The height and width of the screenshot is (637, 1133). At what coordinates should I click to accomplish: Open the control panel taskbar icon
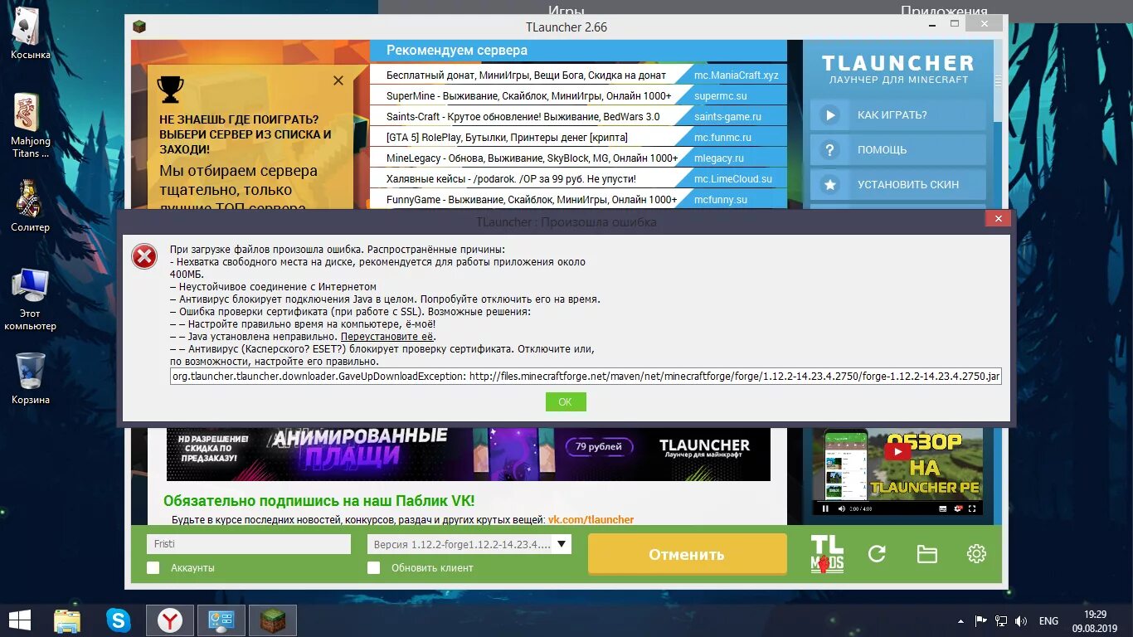pos(221,620)
